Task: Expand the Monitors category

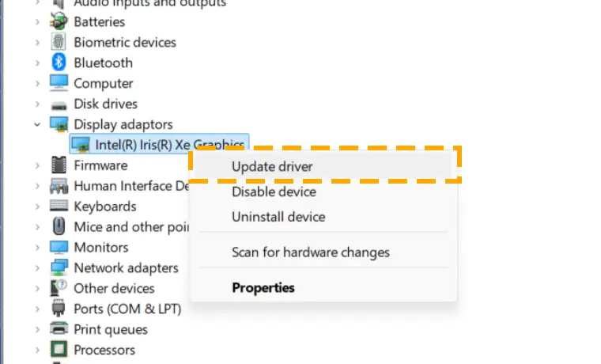Action: (x=37, y=248)
